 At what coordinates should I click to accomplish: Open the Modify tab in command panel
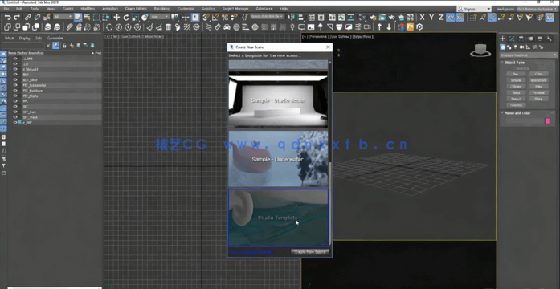[512, 39]
